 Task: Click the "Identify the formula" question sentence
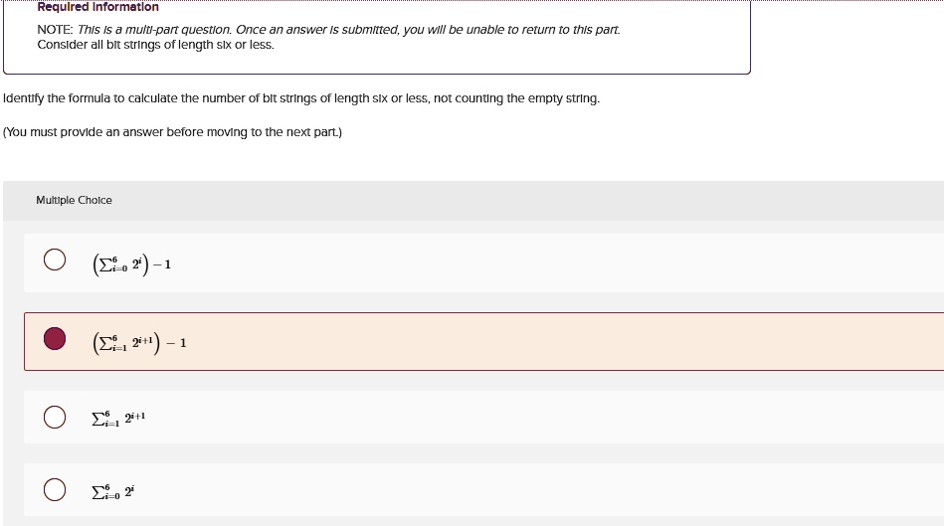(x=301, y=98)
